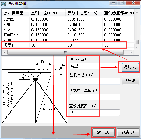Confirm with the 确定(O) button
Image resolution: width=141 pixels, height=139 pixels.
point(103,132)
